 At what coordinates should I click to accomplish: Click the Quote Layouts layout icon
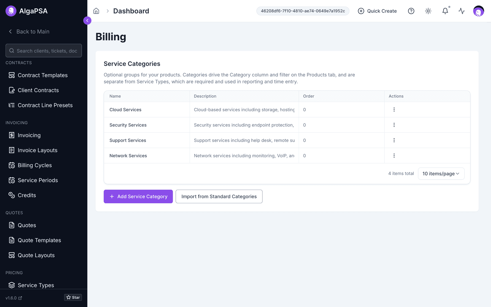point(12,255)
